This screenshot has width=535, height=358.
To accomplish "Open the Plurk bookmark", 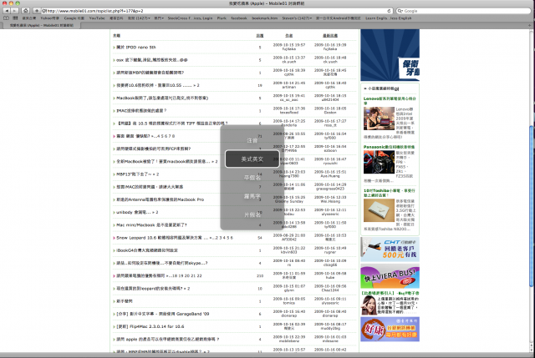I will [222, 18].
